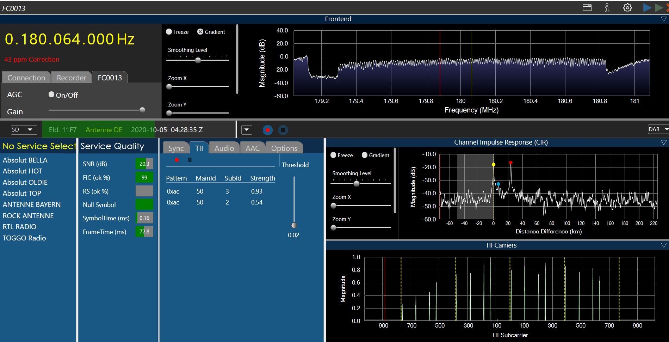Click the information icon in top bar
This screenshot has height=342, width=669.
[607, 8]
